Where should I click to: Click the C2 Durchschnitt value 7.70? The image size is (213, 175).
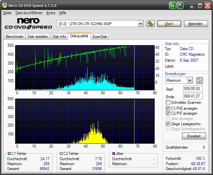tap(99, 159)
